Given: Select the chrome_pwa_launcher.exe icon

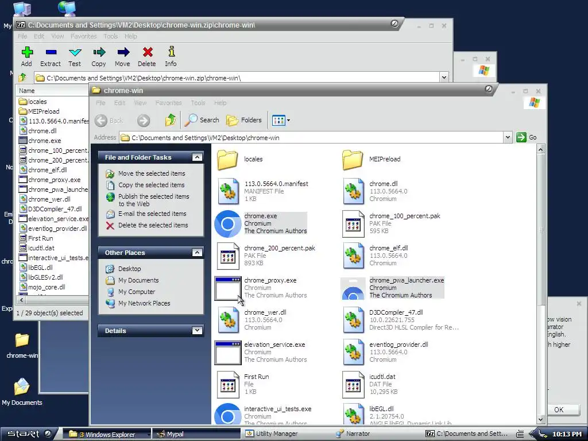Looking at the screenshot, I should [353, 288].
